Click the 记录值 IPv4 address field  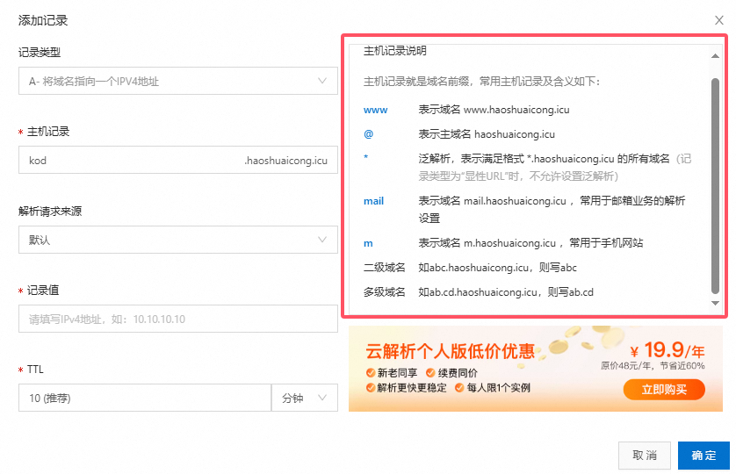pyautogui.click(x=177, y=319)
